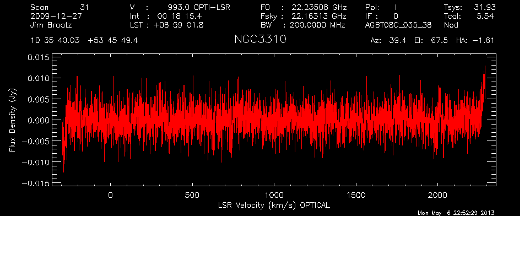
Task: Select the Nod procedure label
Action: click(x=451, y=25)
